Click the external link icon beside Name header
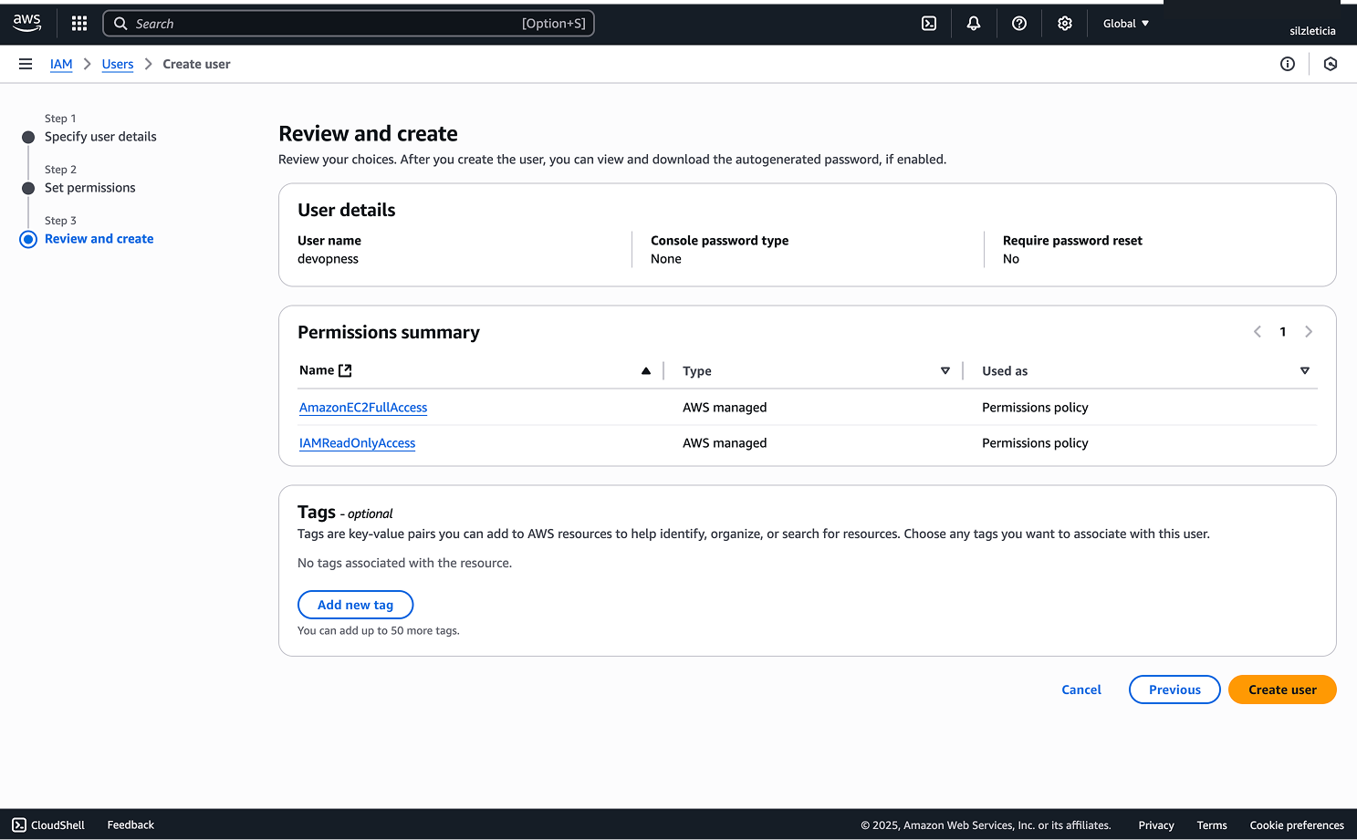The width and height of the screenshot is (1357, 840). coord(343,370)
